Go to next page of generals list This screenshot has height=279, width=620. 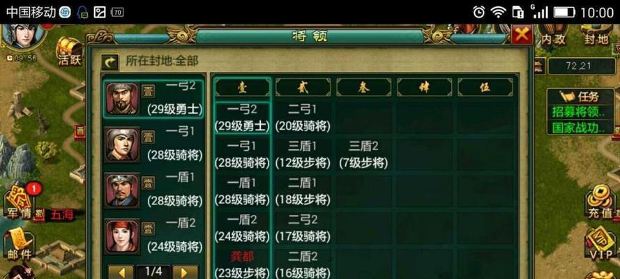186,273
